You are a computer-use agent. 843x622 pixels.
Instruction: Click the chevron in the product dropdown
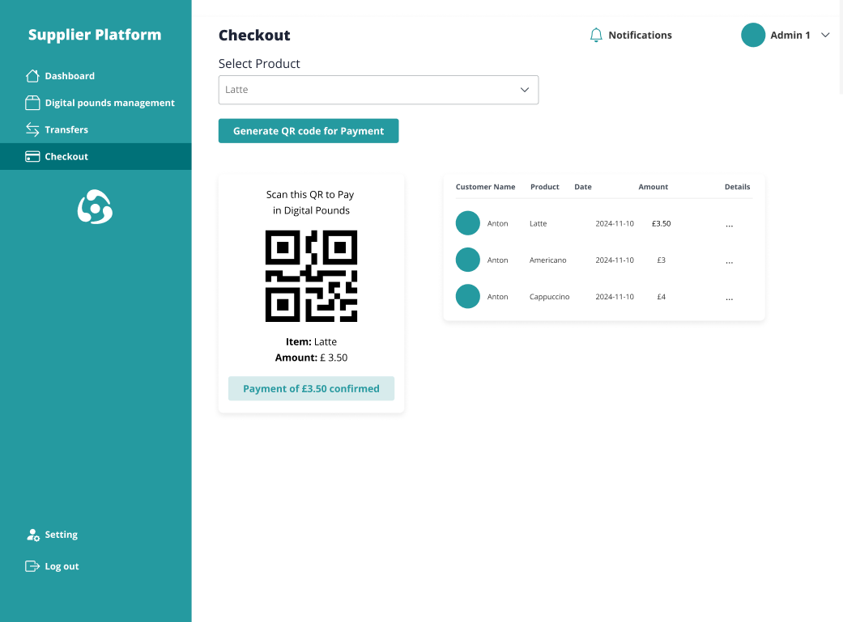click(x=524, y=90)
